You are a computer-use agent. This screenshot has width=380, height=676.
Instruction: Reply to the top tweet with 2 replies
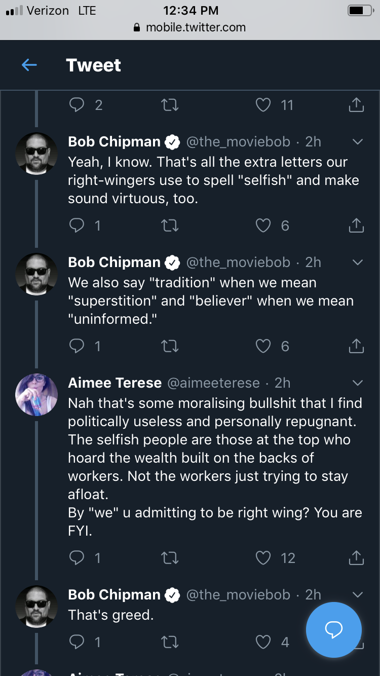(77, 105)
